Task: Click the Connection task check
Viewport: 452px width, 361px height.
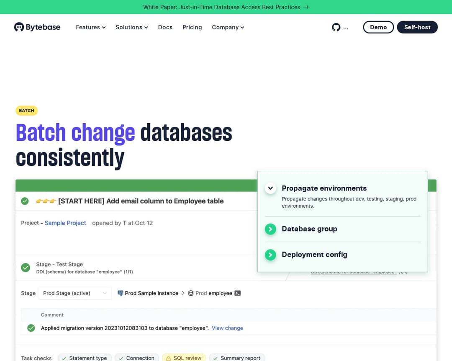Action: (136, 358)
